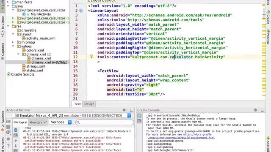
Task: Open the Favorites tool window tab
Action: pyautogui.click(x=3, y=121)
